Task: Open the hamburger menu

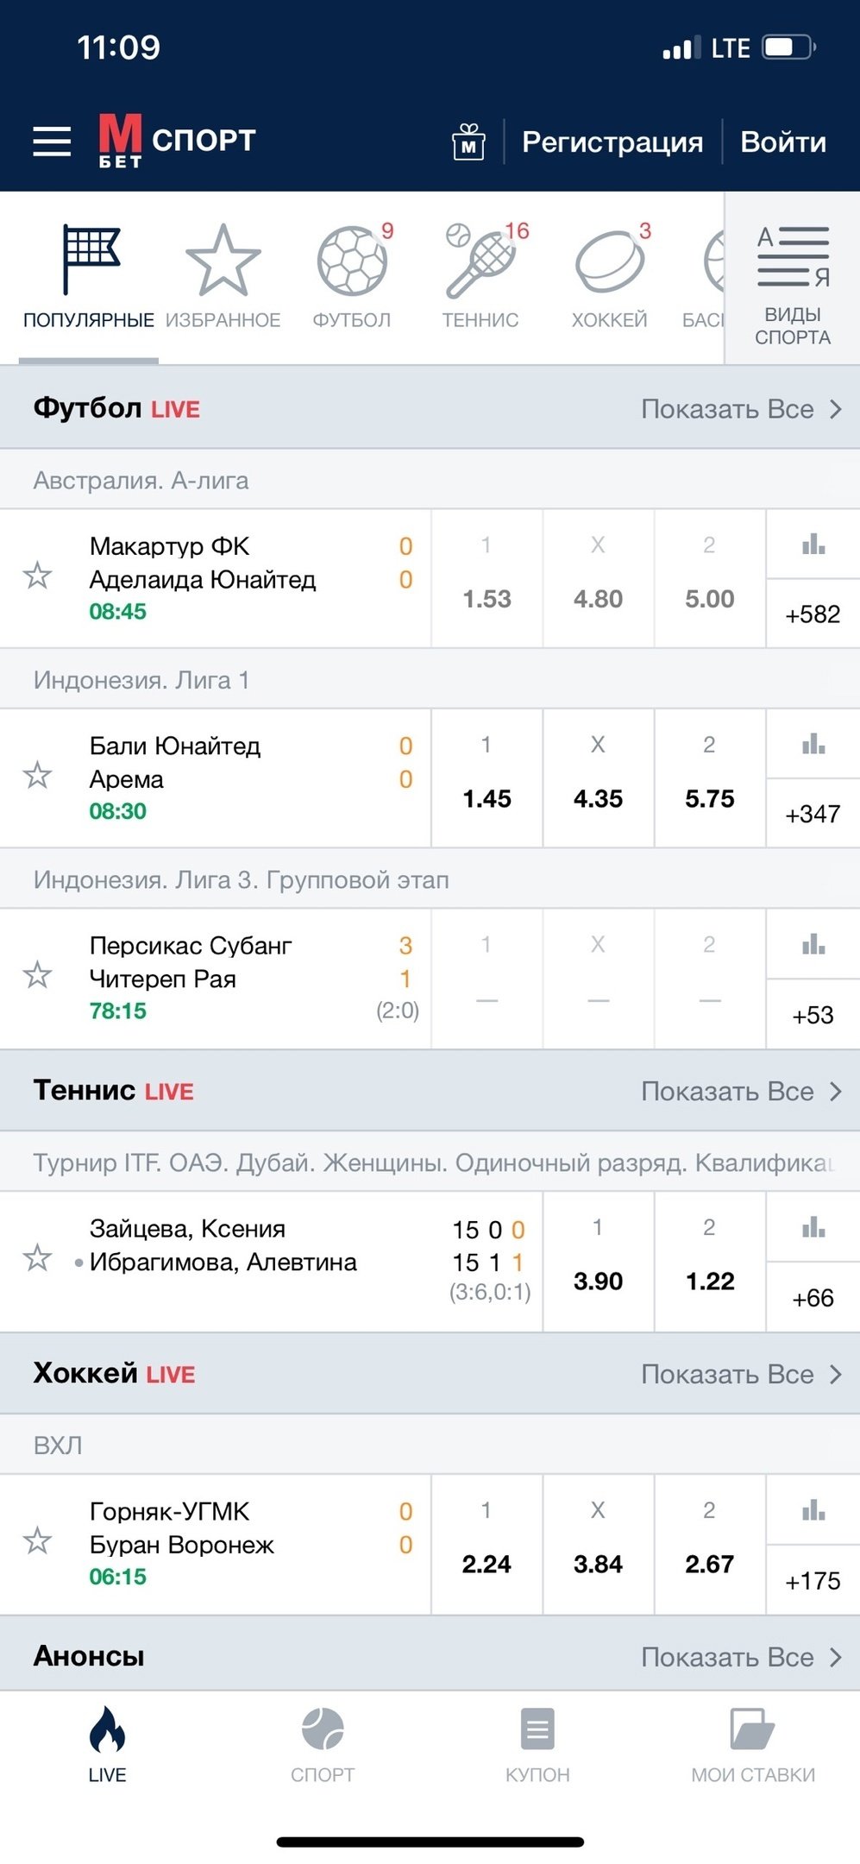Action: [x=52, y=142]
